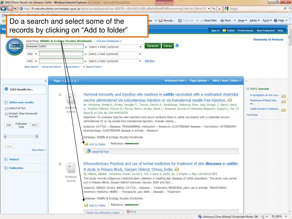This screenshot has width=292, height=219.
Task: Click the browser Forward arrow button
Action: click(x=10, y=8)
